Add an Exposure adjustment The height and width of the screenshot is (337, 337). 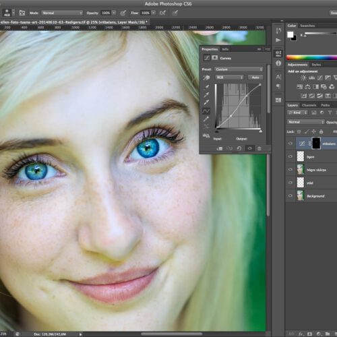click(328, 78)
